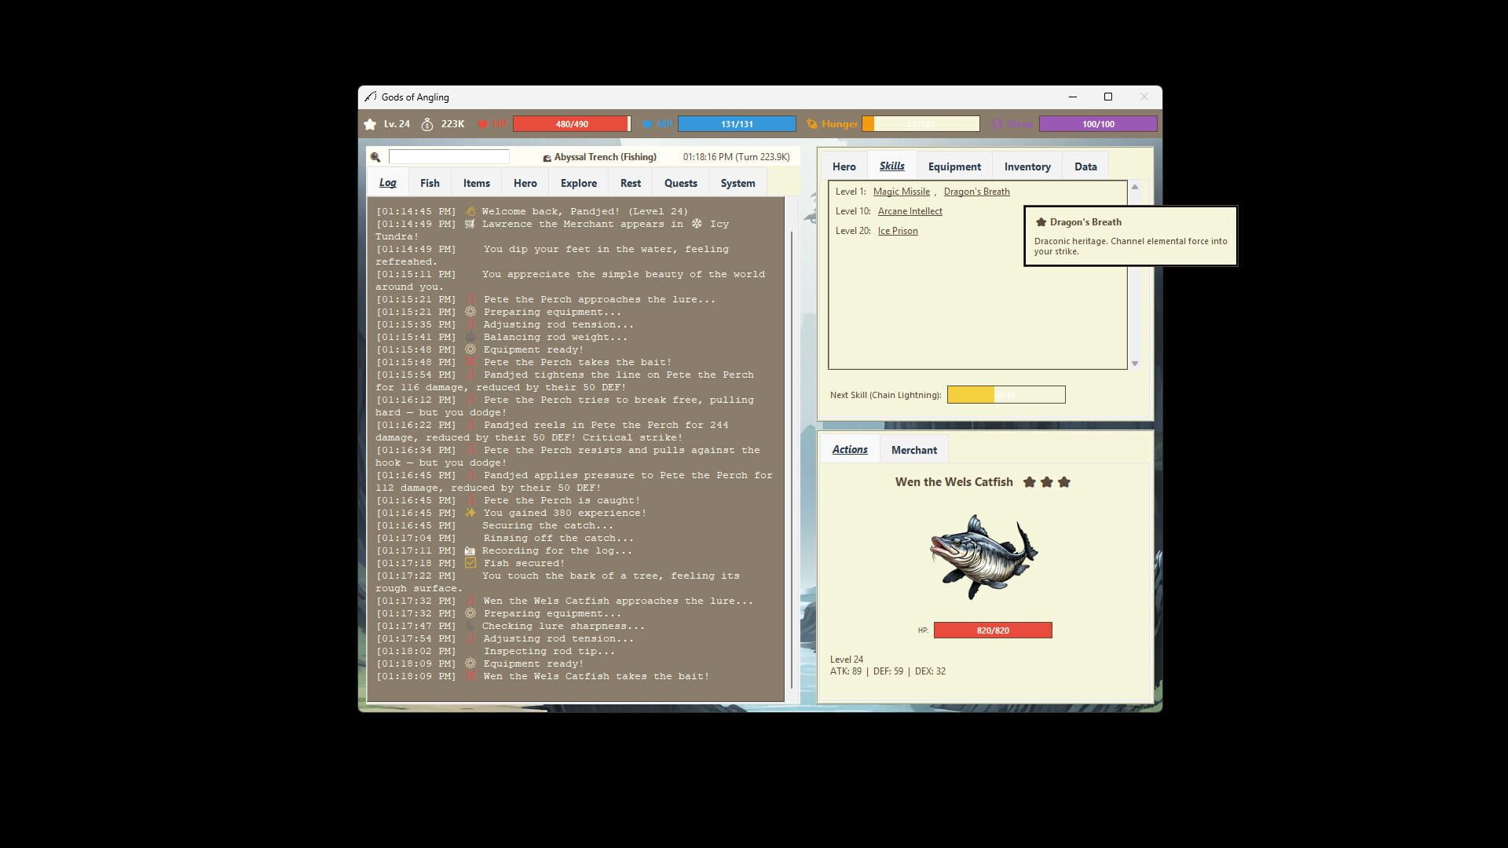Viewport: 1508px width, 848px height.
Task: Open the Arcane Intellect skill link
Action: click(910, 210)
